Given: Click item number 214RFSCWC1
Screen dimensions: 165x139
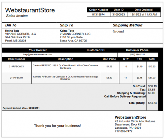Looking at the screenshot, I should tap(16, 67).
